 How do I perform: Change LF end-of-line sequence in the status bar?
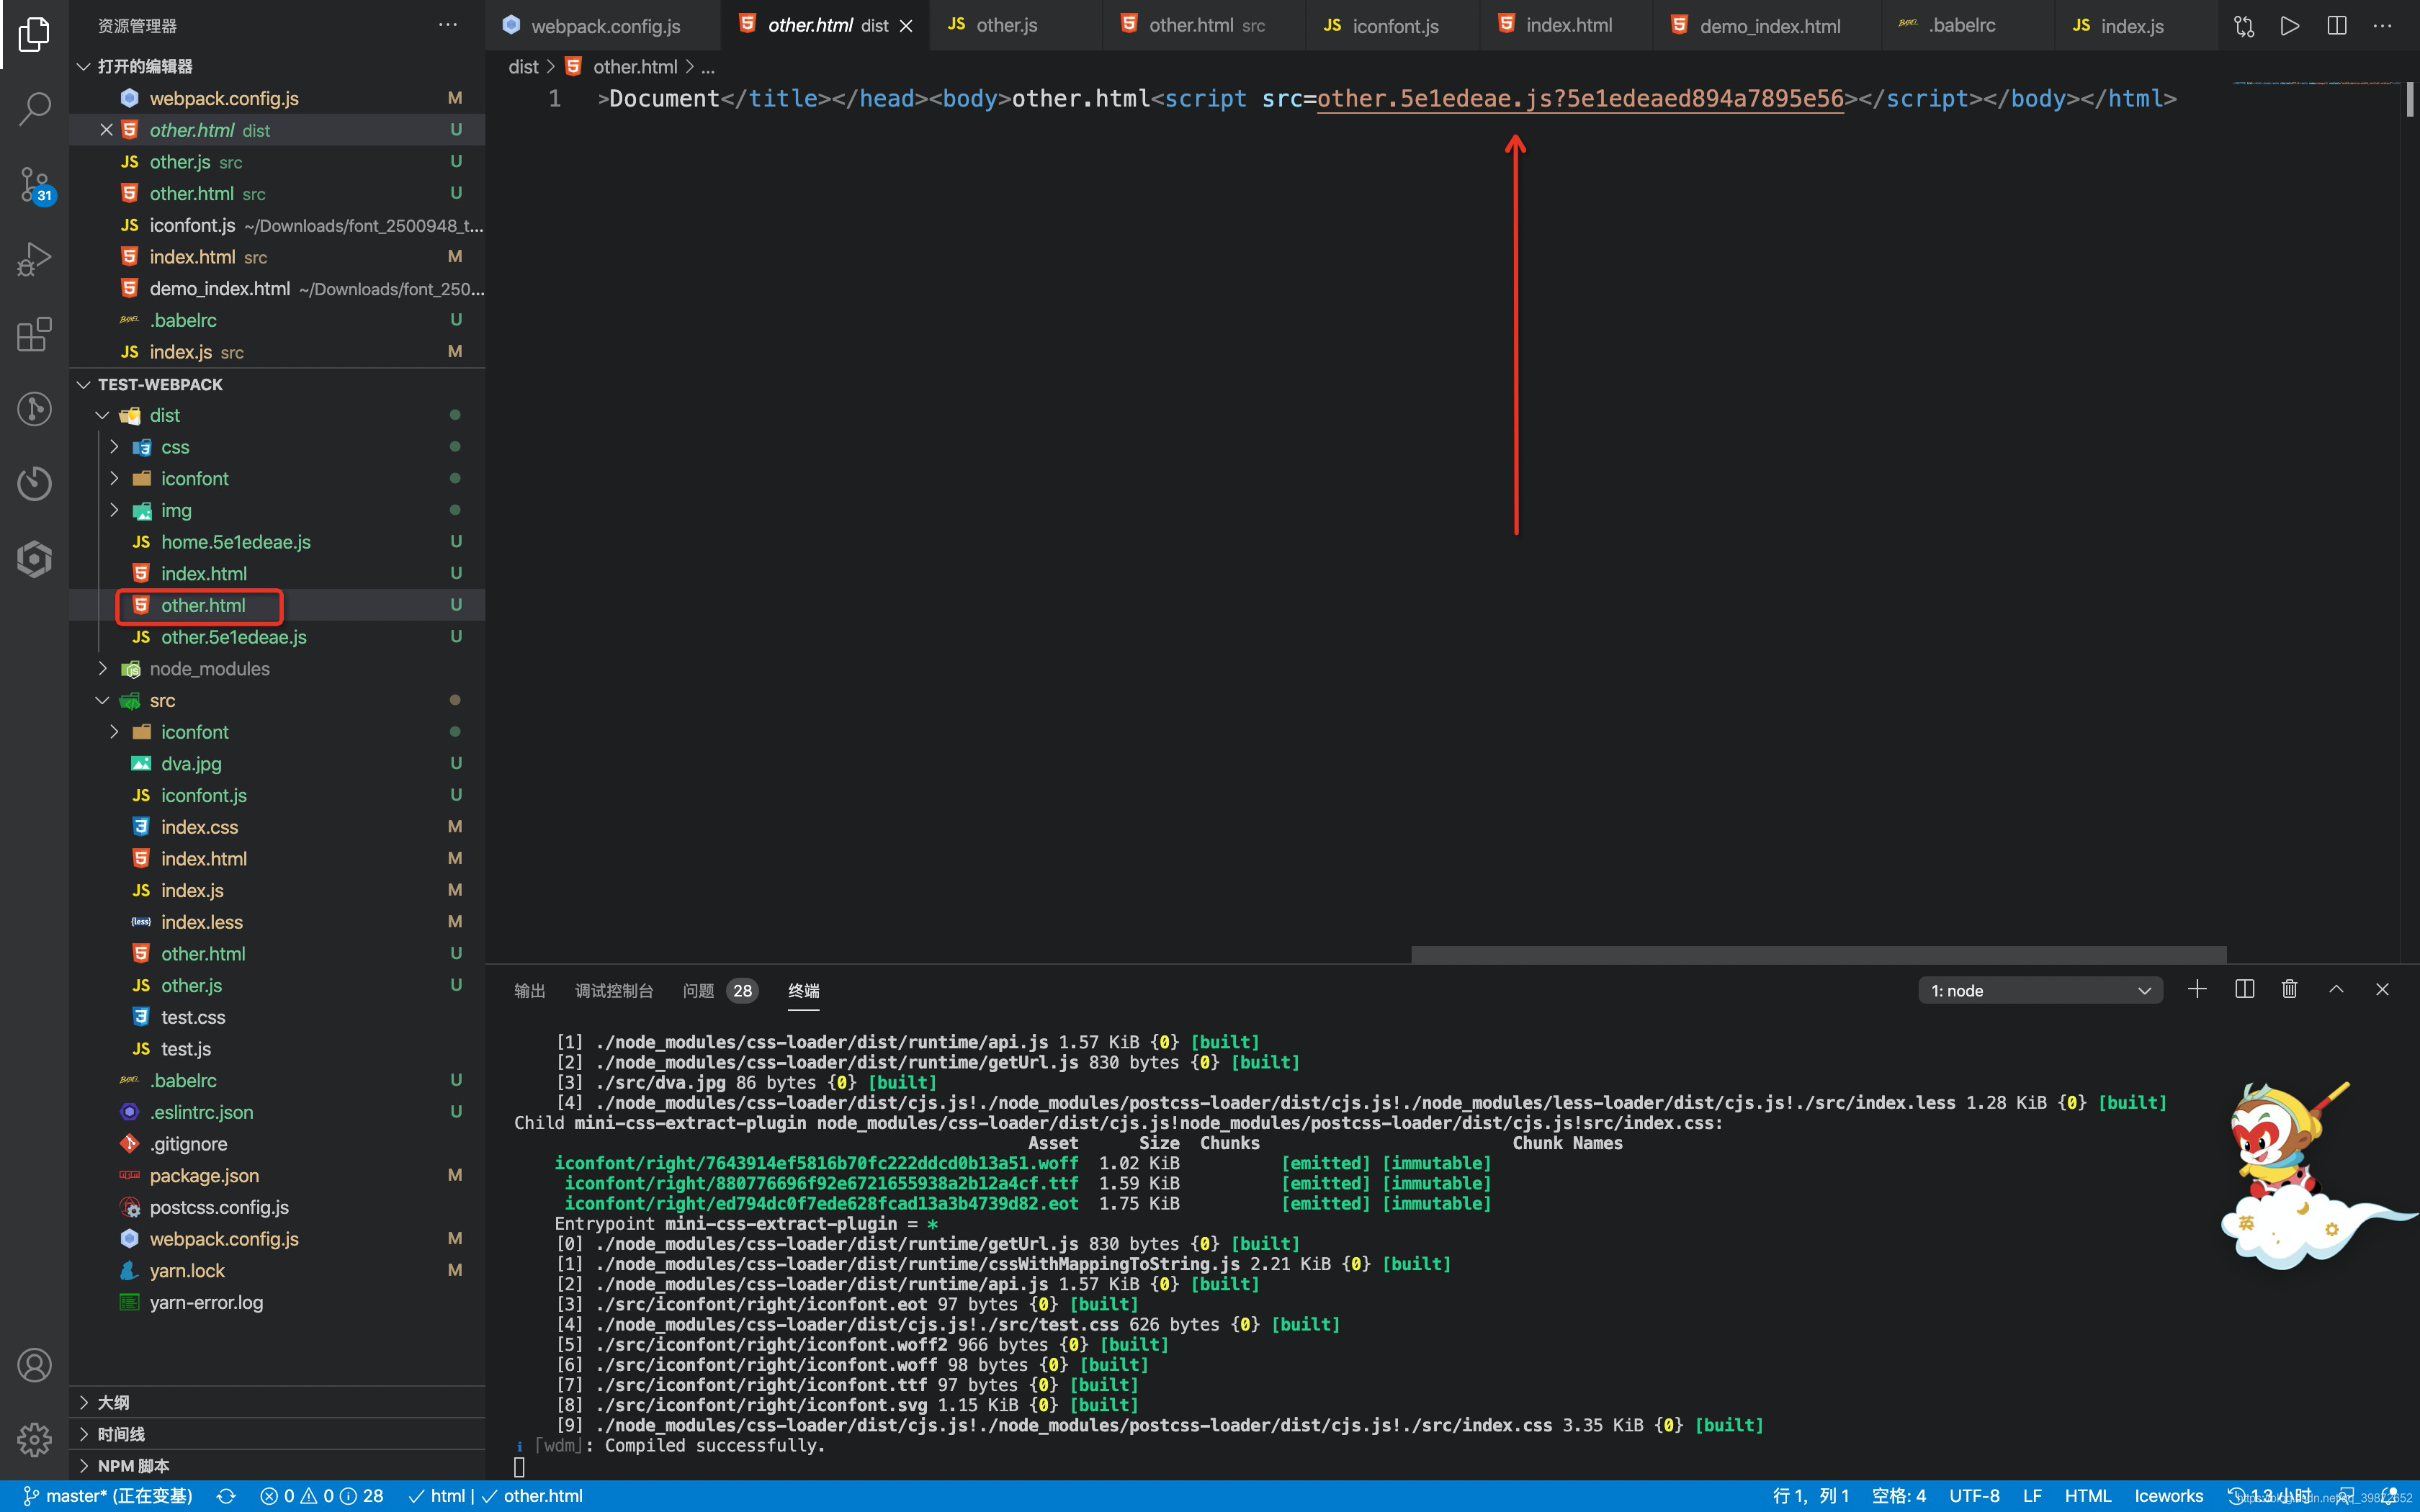[x=2032, y=1496]
